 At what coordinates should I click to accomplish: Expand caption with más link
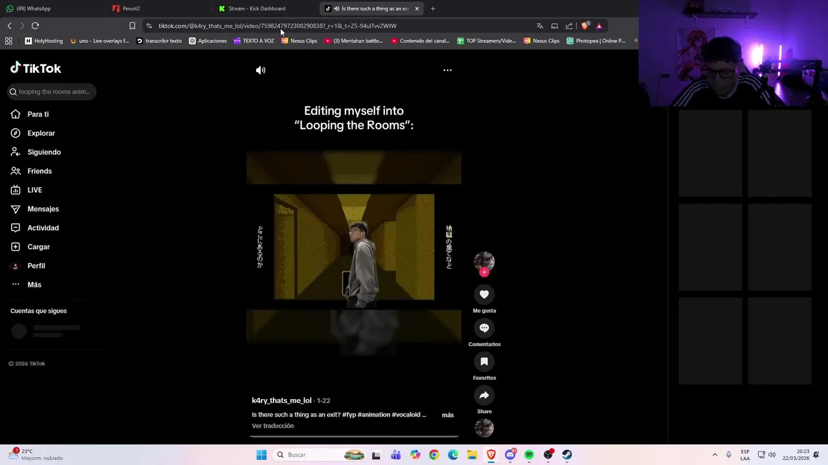tap(448, 415)
